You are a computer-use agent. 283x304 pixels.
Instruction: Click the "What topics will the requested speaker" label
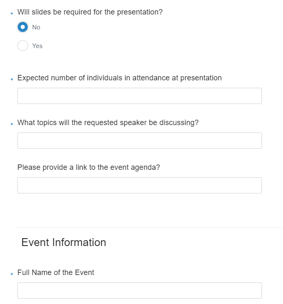[108, 123]
